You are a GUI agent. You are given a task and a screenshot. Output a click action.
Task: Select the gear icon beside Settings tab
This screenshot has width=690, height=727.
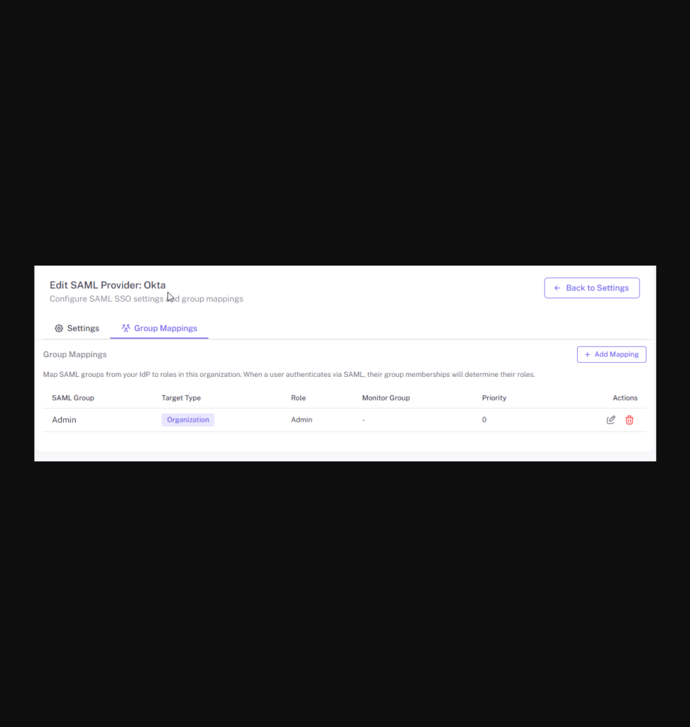[58, 328]
